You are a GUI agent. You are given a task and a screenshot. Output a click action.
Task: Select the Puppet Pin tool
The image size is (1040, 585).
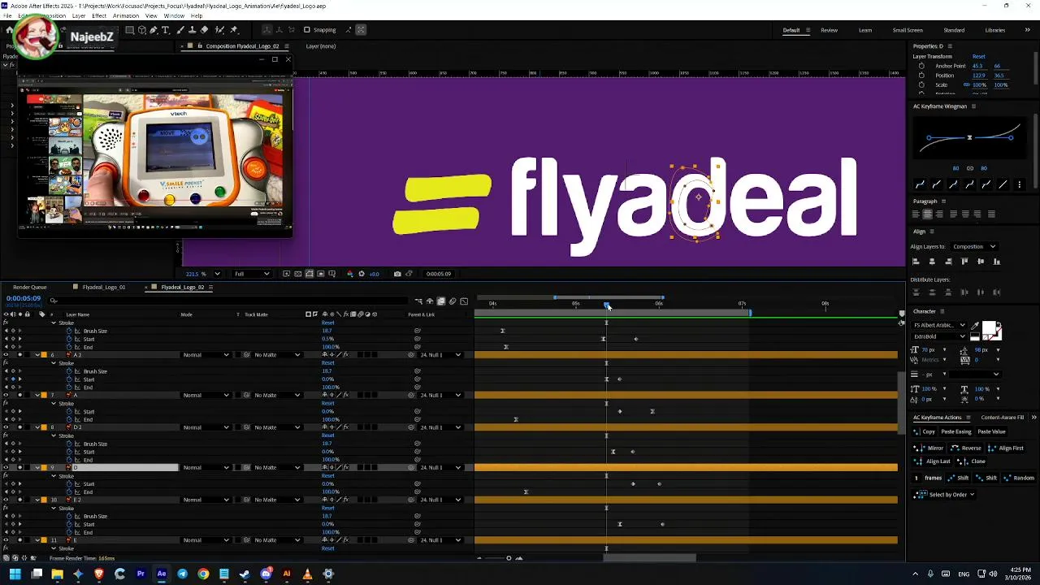click(x=233, y=30)
